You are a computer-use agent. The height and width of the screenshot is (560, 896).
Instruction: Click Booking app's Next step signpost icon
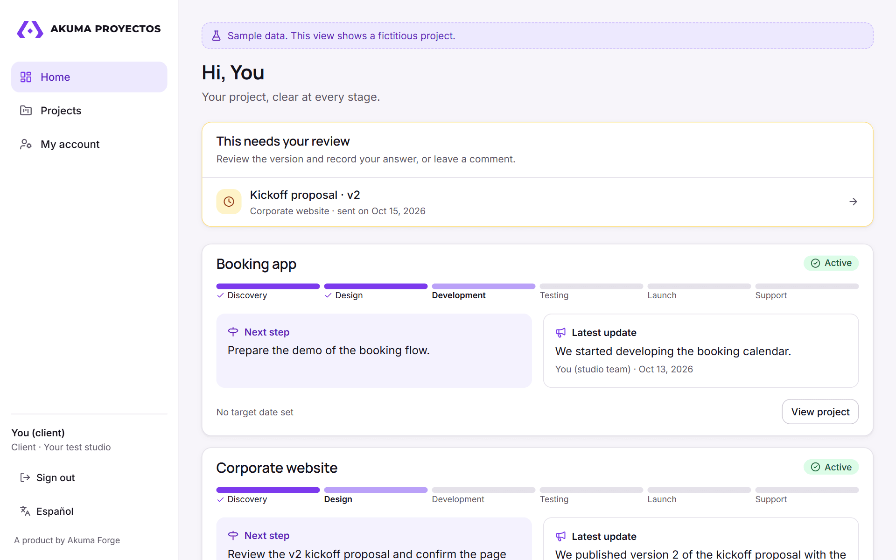233,332
